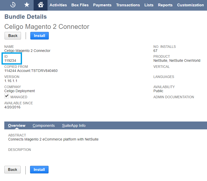
Task: Click the top Back button
Action: tap(13, 36)
